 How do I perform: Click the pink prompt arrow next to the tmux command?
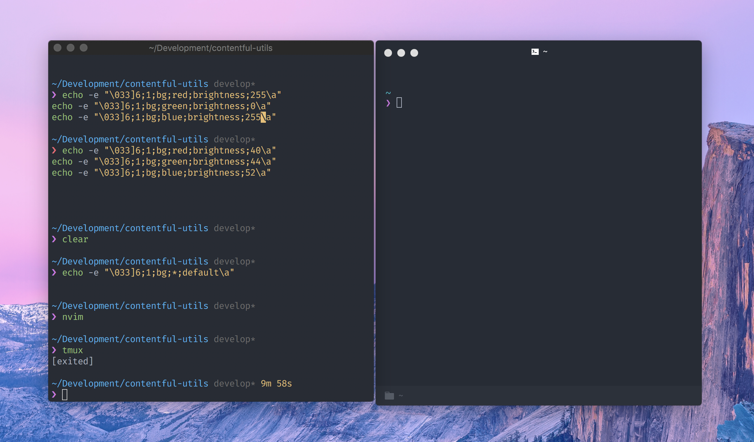tap(54, 350)
